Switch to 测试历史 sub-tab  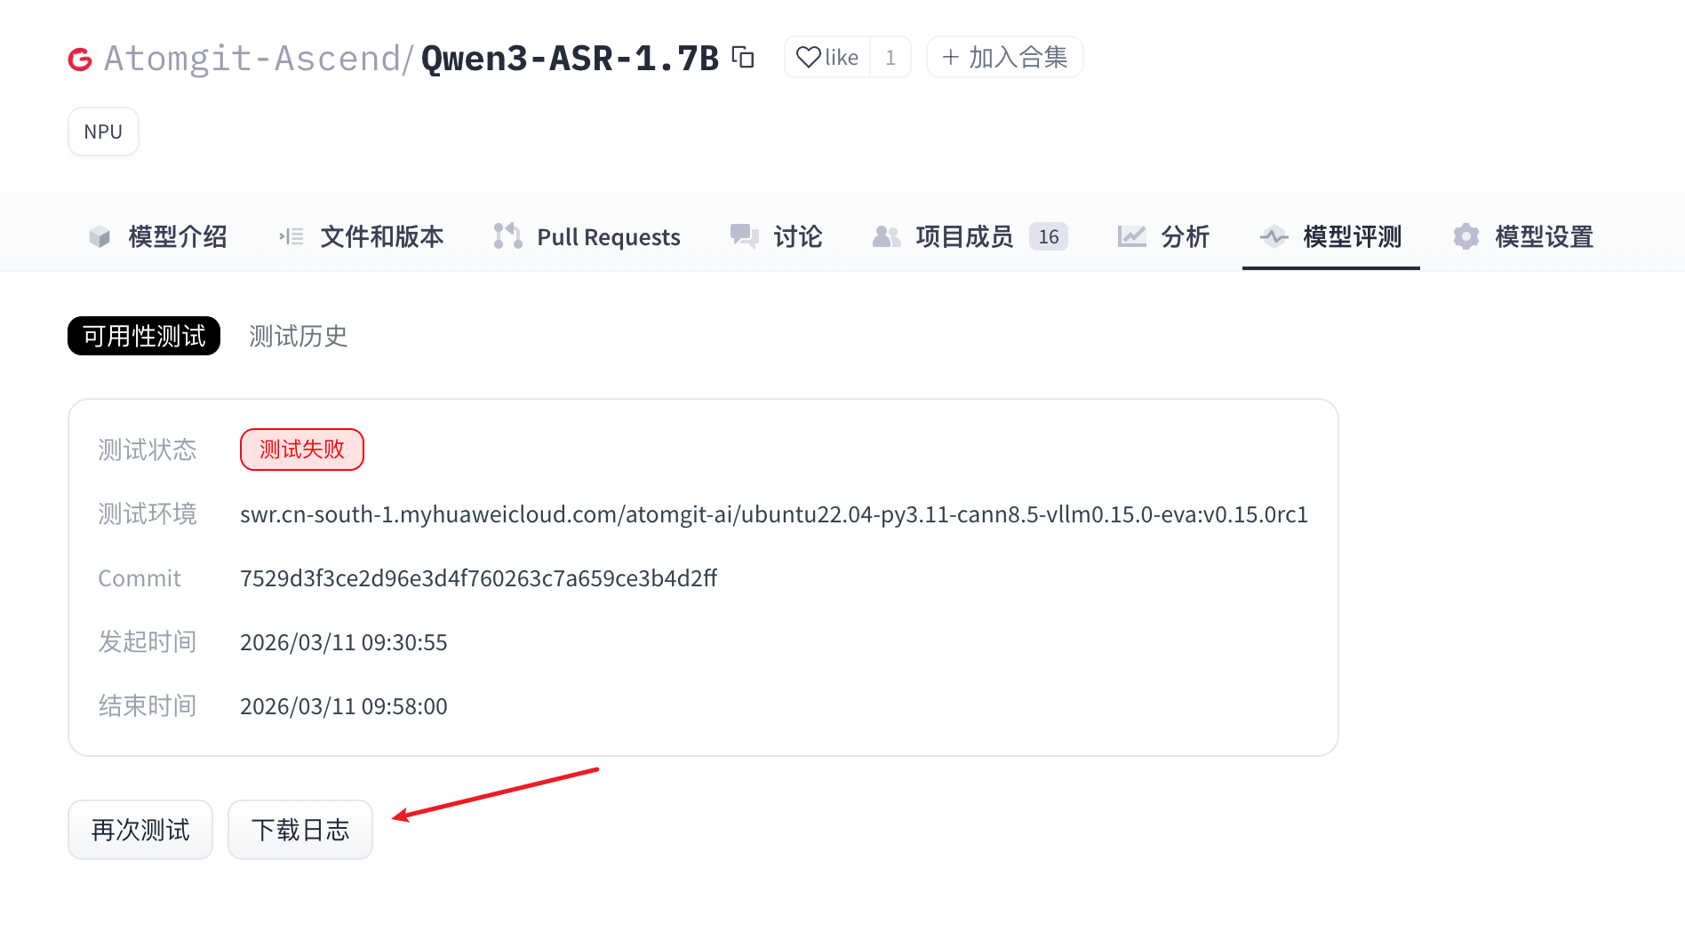(x=298, y=336)
